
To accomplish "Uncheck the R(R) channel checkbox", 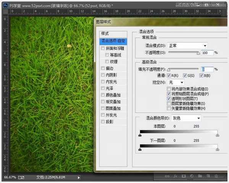I will tap(169, 76).
